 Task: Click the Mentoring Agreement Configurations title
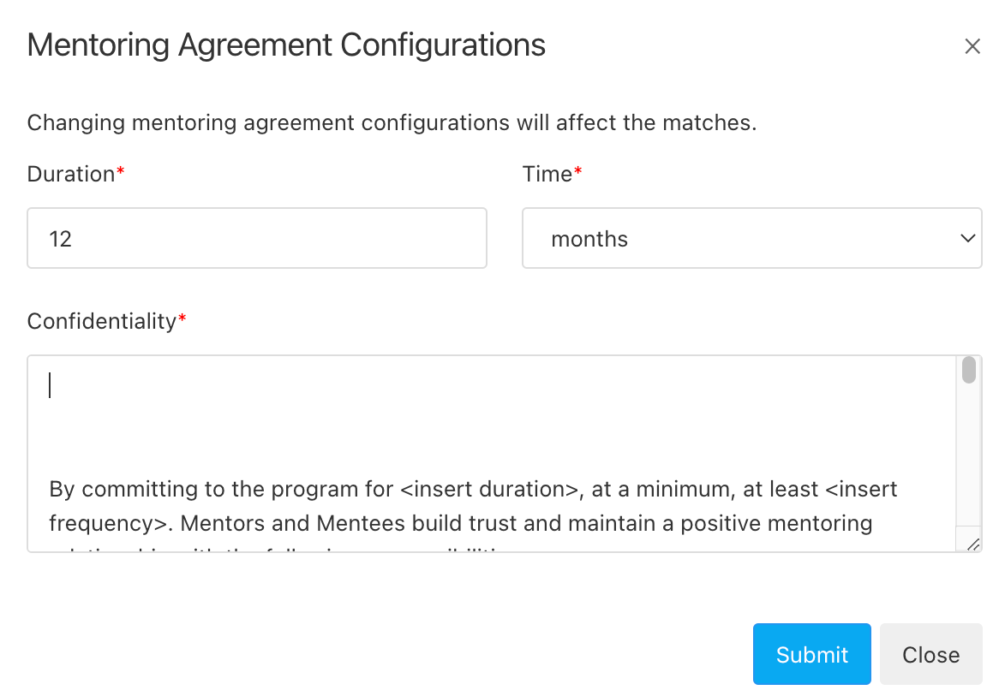coord(286,45)
